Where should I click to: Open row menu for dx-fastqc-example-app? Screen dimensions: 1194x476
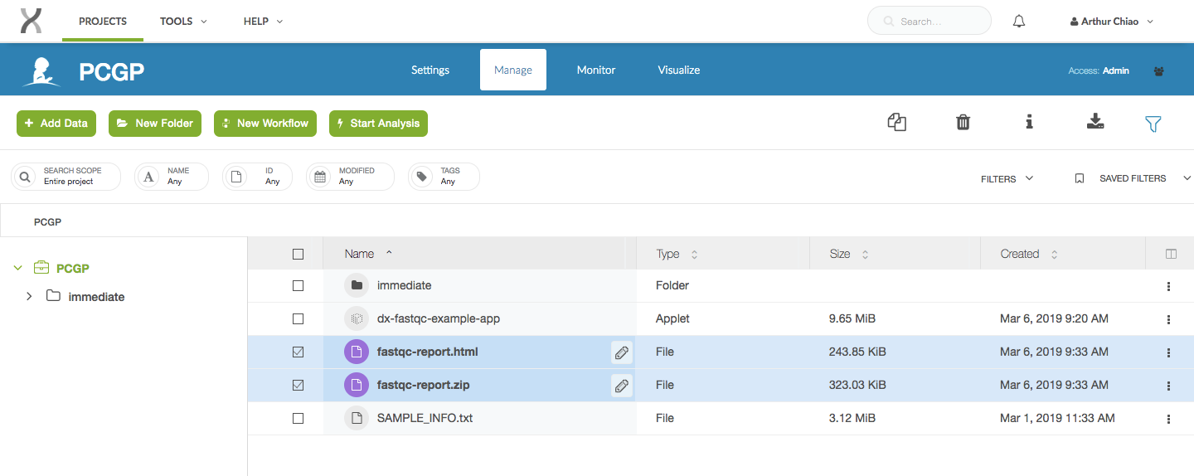click(1168, 319)
